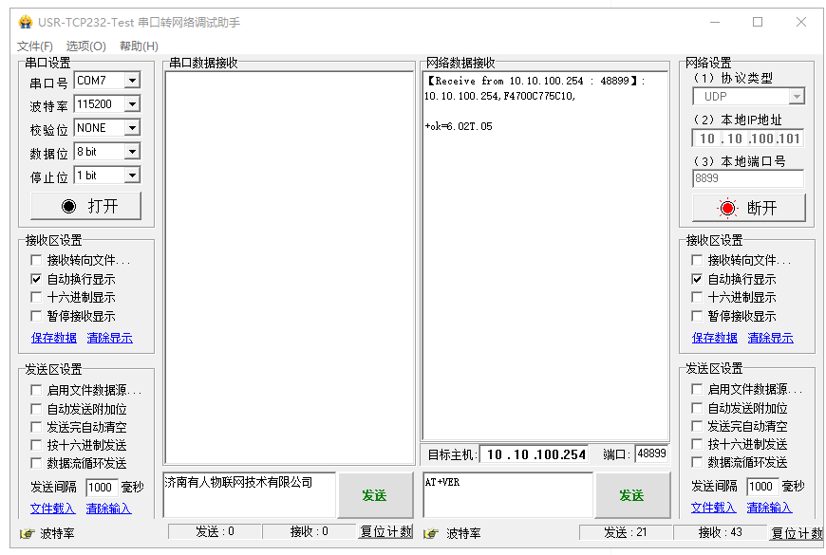Click the black circle icon on the 打开 button
This screenshot has height=555, width=826.
68,207
